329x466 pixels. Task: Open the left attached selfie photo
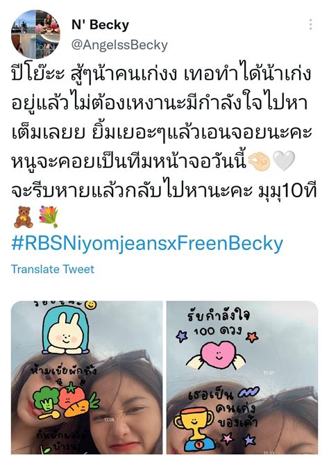tap(87, 377)
